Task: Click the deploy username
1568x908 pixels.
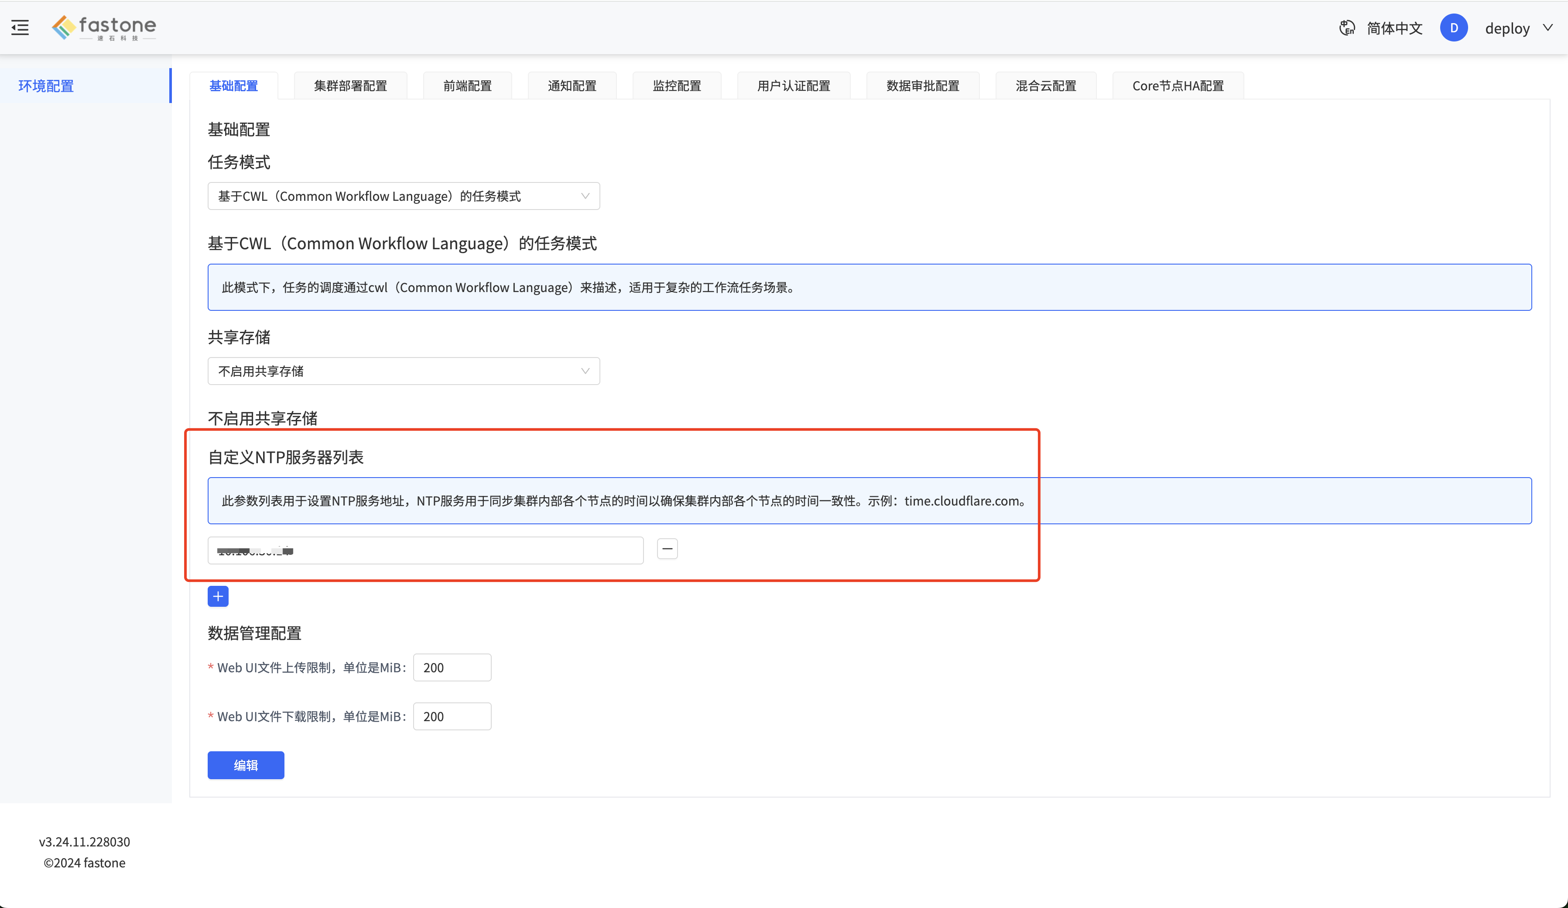Action: click(x=1507, y=28)
